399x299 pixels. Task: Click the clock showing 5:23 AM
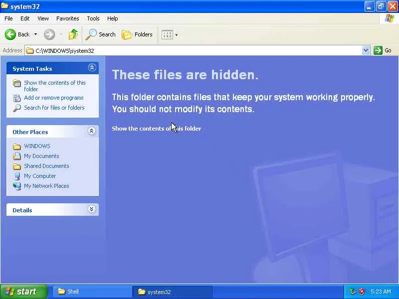pyautogui.click(x=381, y=292)
